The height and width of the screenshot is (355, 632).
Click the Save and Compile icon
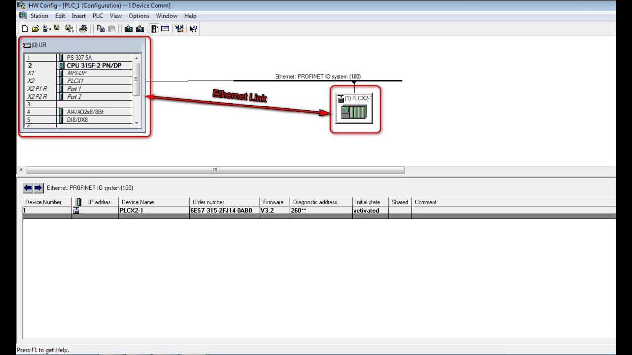point(69,29)
